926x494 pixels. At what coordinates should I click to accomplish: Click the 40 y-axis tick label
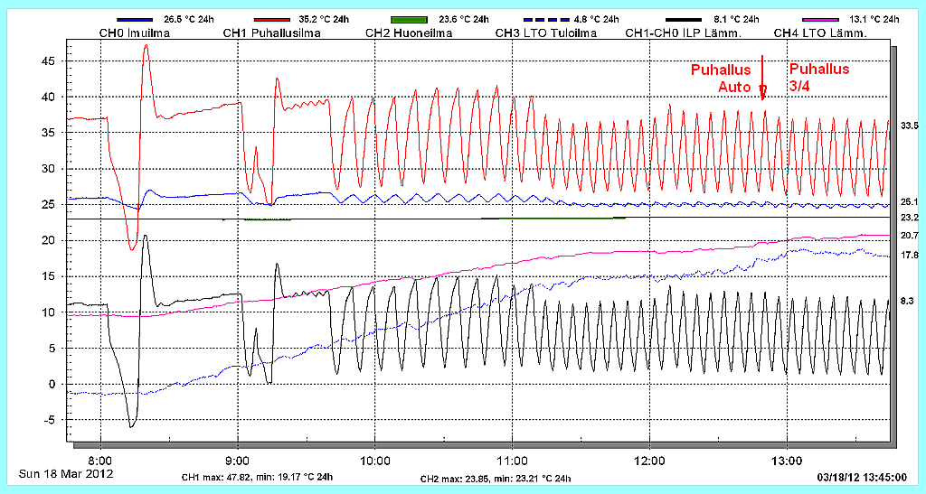tap(49, 97)
